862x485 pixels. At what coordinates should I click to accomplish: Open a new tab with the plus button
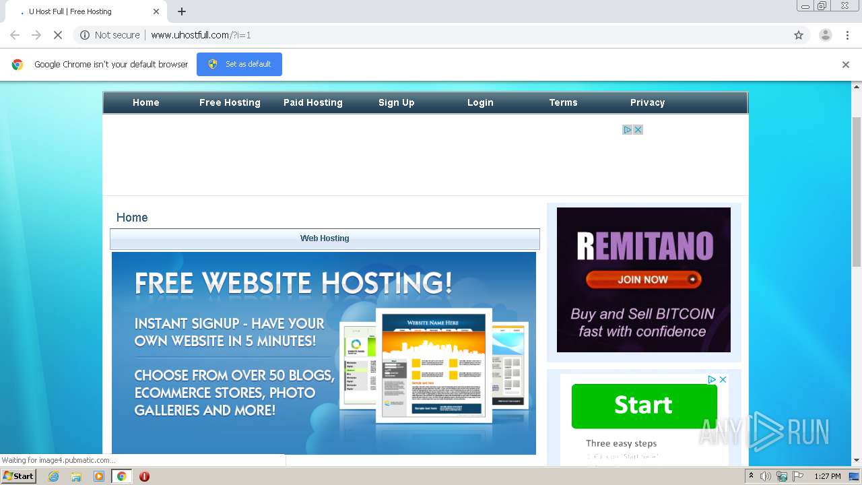[x=182, y=11]
